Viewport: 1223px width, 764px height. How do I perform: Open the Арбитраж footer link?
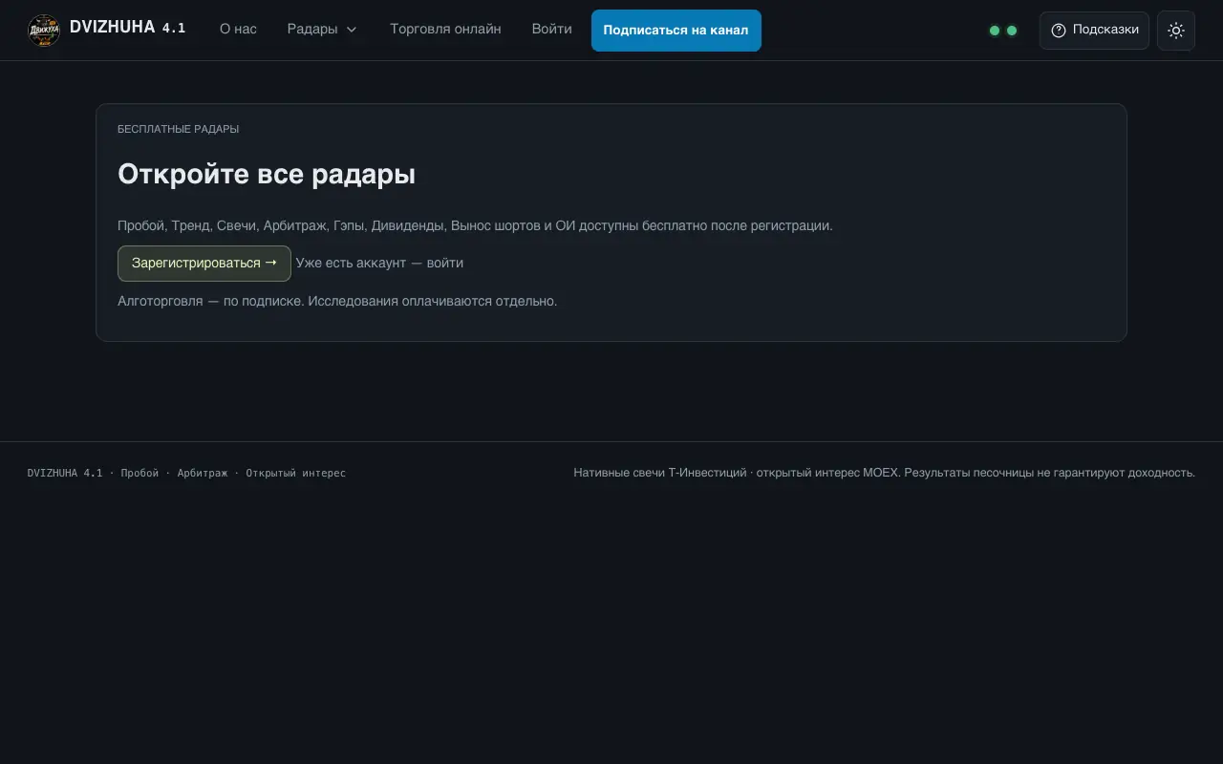pos(203,473)
